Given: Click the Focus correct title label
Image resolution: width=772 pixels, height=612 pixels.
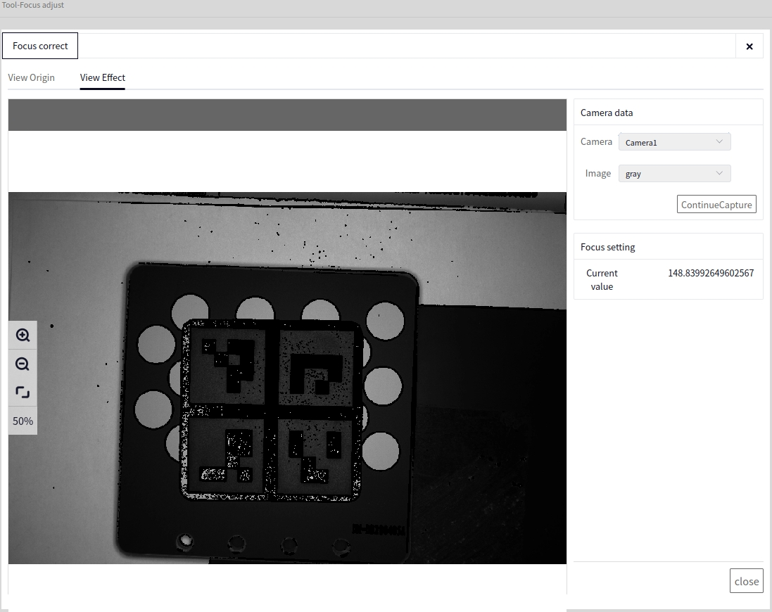Looking at the screenshot, I should [40, 46].
